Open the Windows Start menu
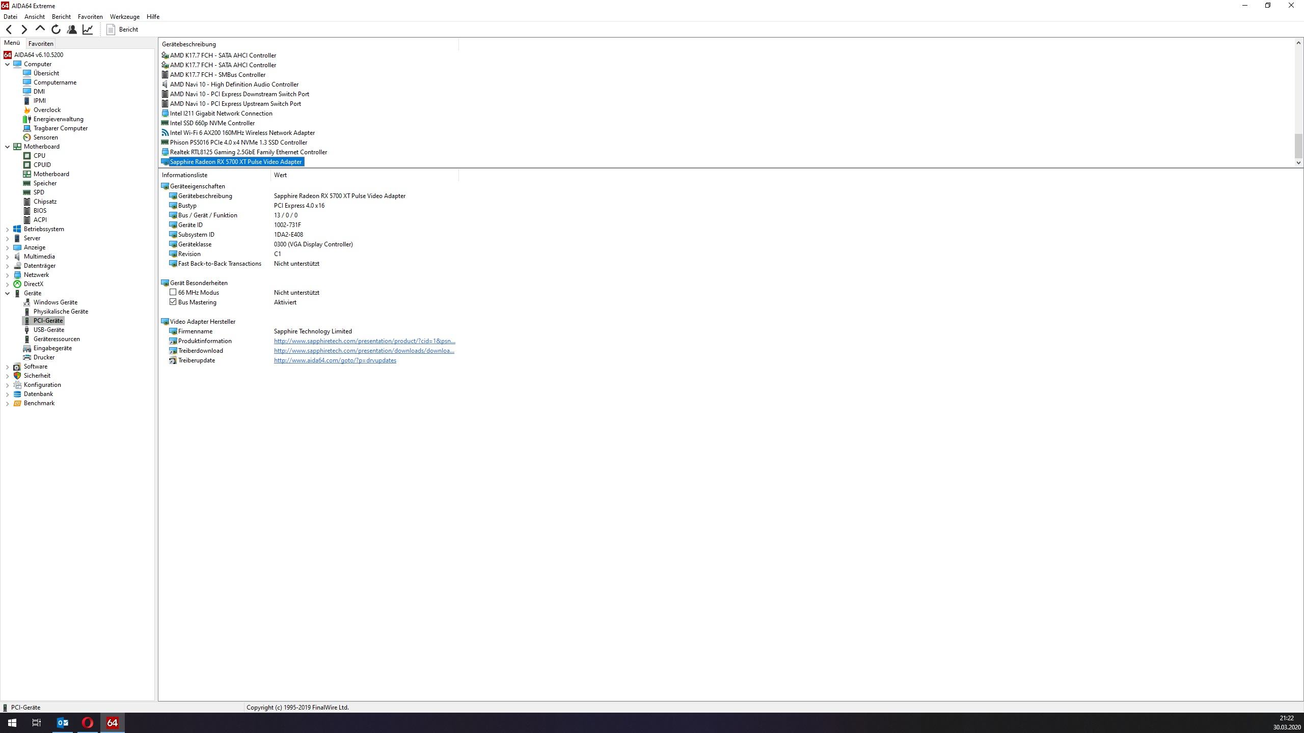Viewport: 1304px width, 733px height. click(12, 723)
